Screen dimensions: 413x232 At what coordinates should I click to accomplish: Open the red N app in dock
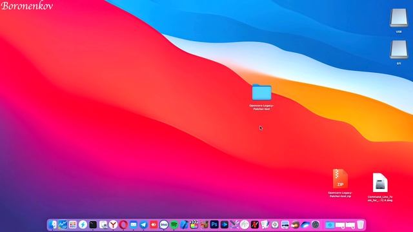[255, 225]
